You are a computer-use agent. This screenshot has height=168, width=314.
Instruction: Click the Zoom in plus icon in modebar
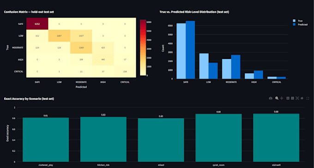pyautogui.click(x=288, y=98)
